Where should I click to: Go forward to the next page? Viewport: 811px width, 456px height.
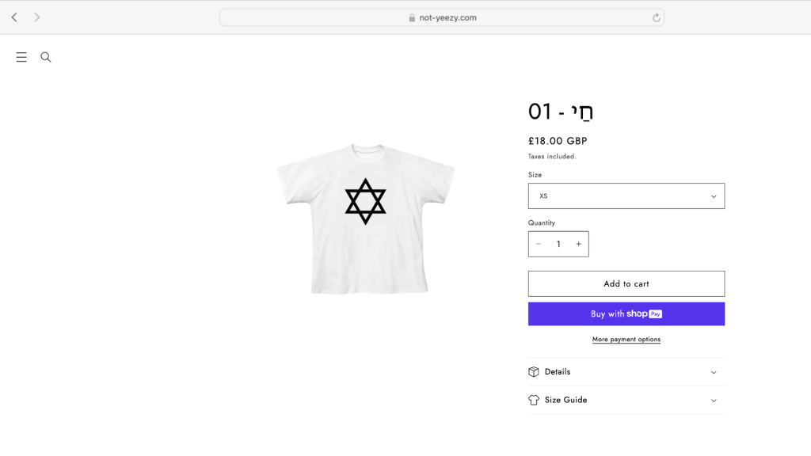[x=36, y=17]
